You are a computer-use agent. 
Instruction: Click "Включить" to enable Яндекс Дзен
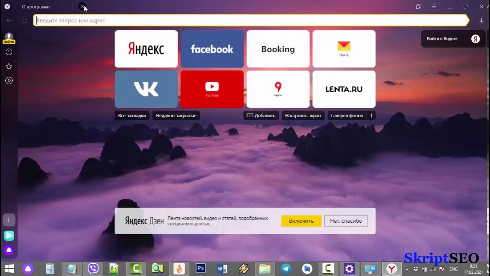click(301, 221)
